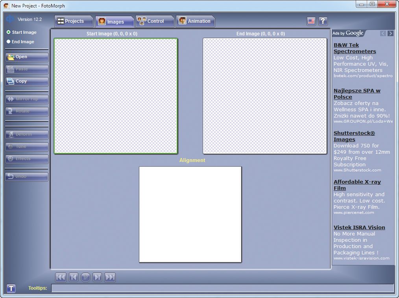Jump to last frame playback button

point(110,277)
